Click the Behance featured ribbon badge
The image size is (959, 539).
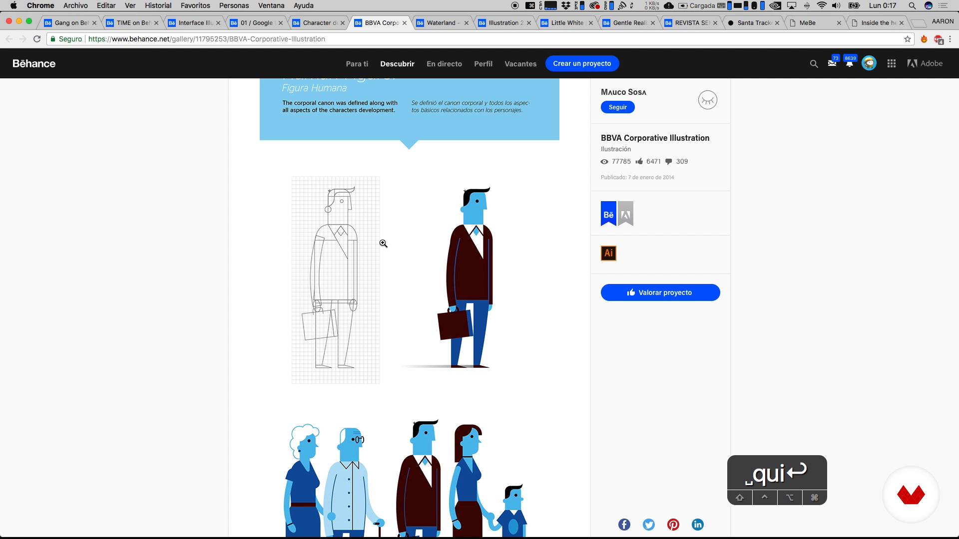[x=608, y=214]
